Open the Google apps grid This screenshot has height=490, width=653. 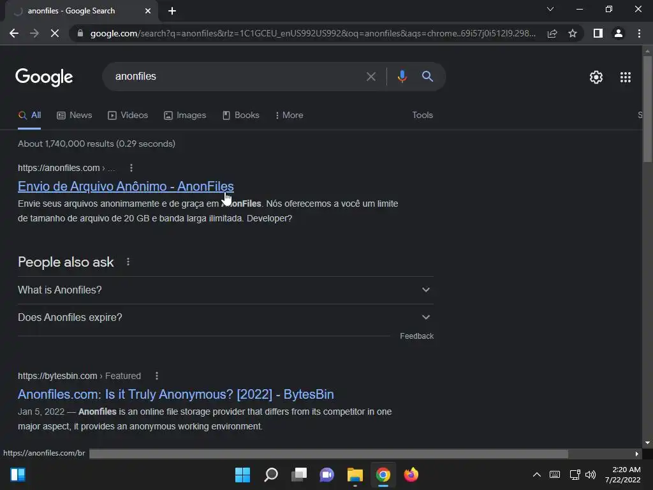pyautogui.click(x=626, y=77)
